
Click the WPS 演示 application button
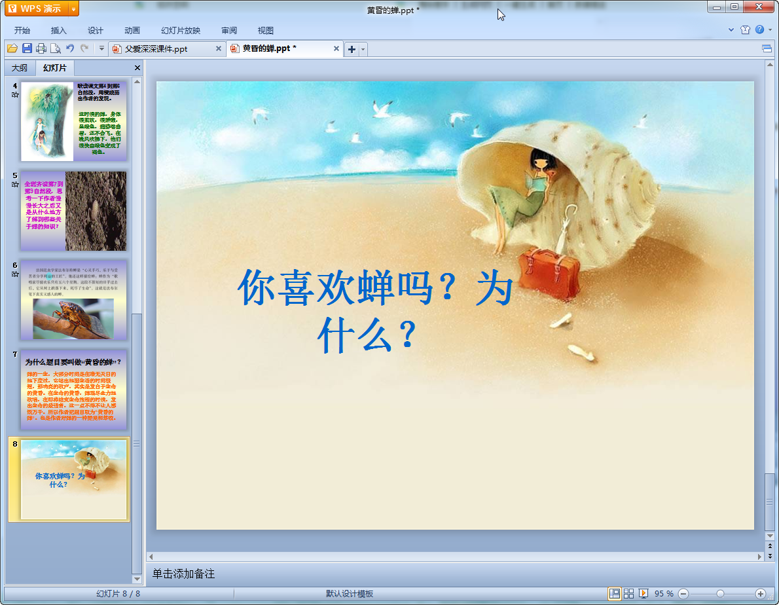37,9
